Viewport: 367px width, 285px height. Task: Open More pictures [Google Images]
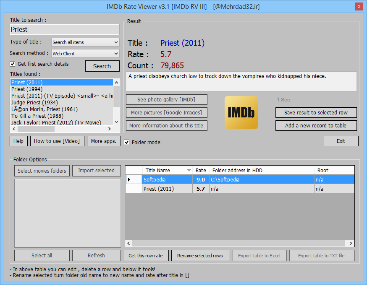(166, 113)
